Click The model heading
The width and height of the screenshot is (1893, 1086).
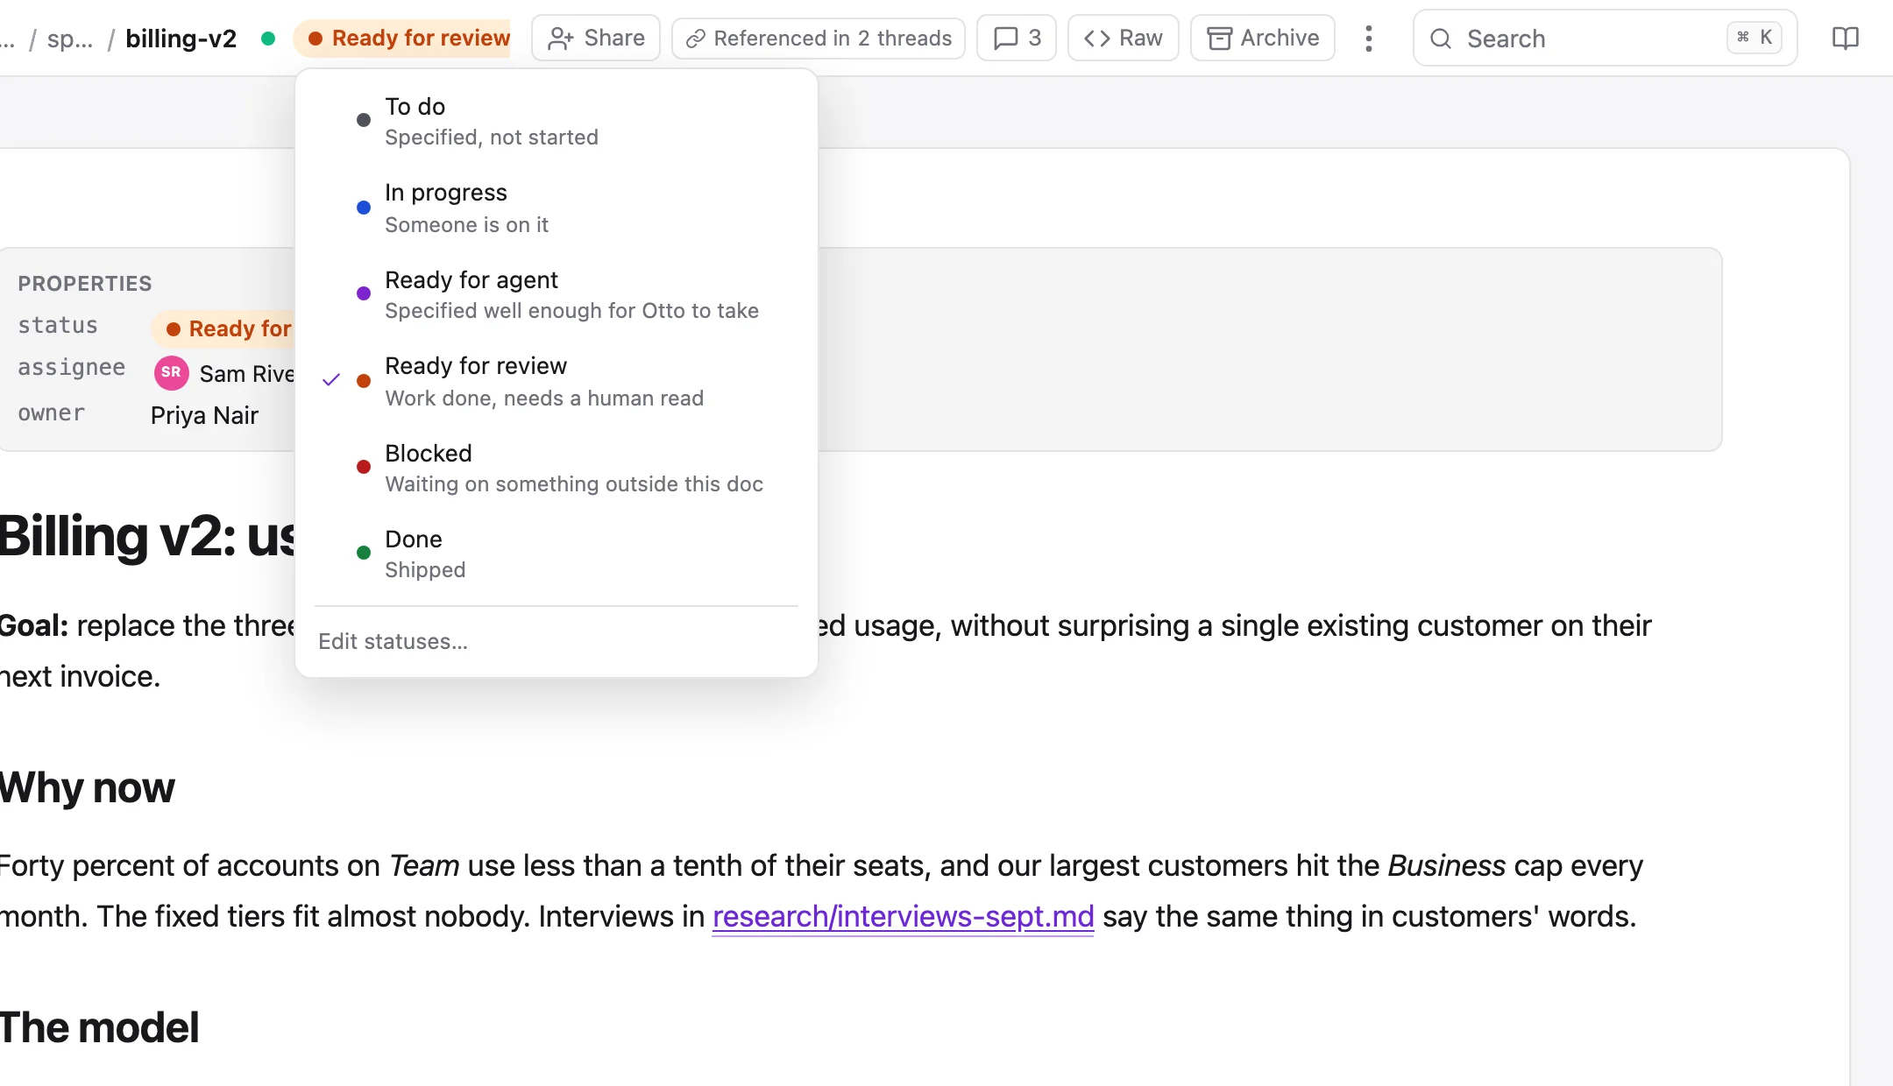pyautogui.click(x=99, y=1027)
